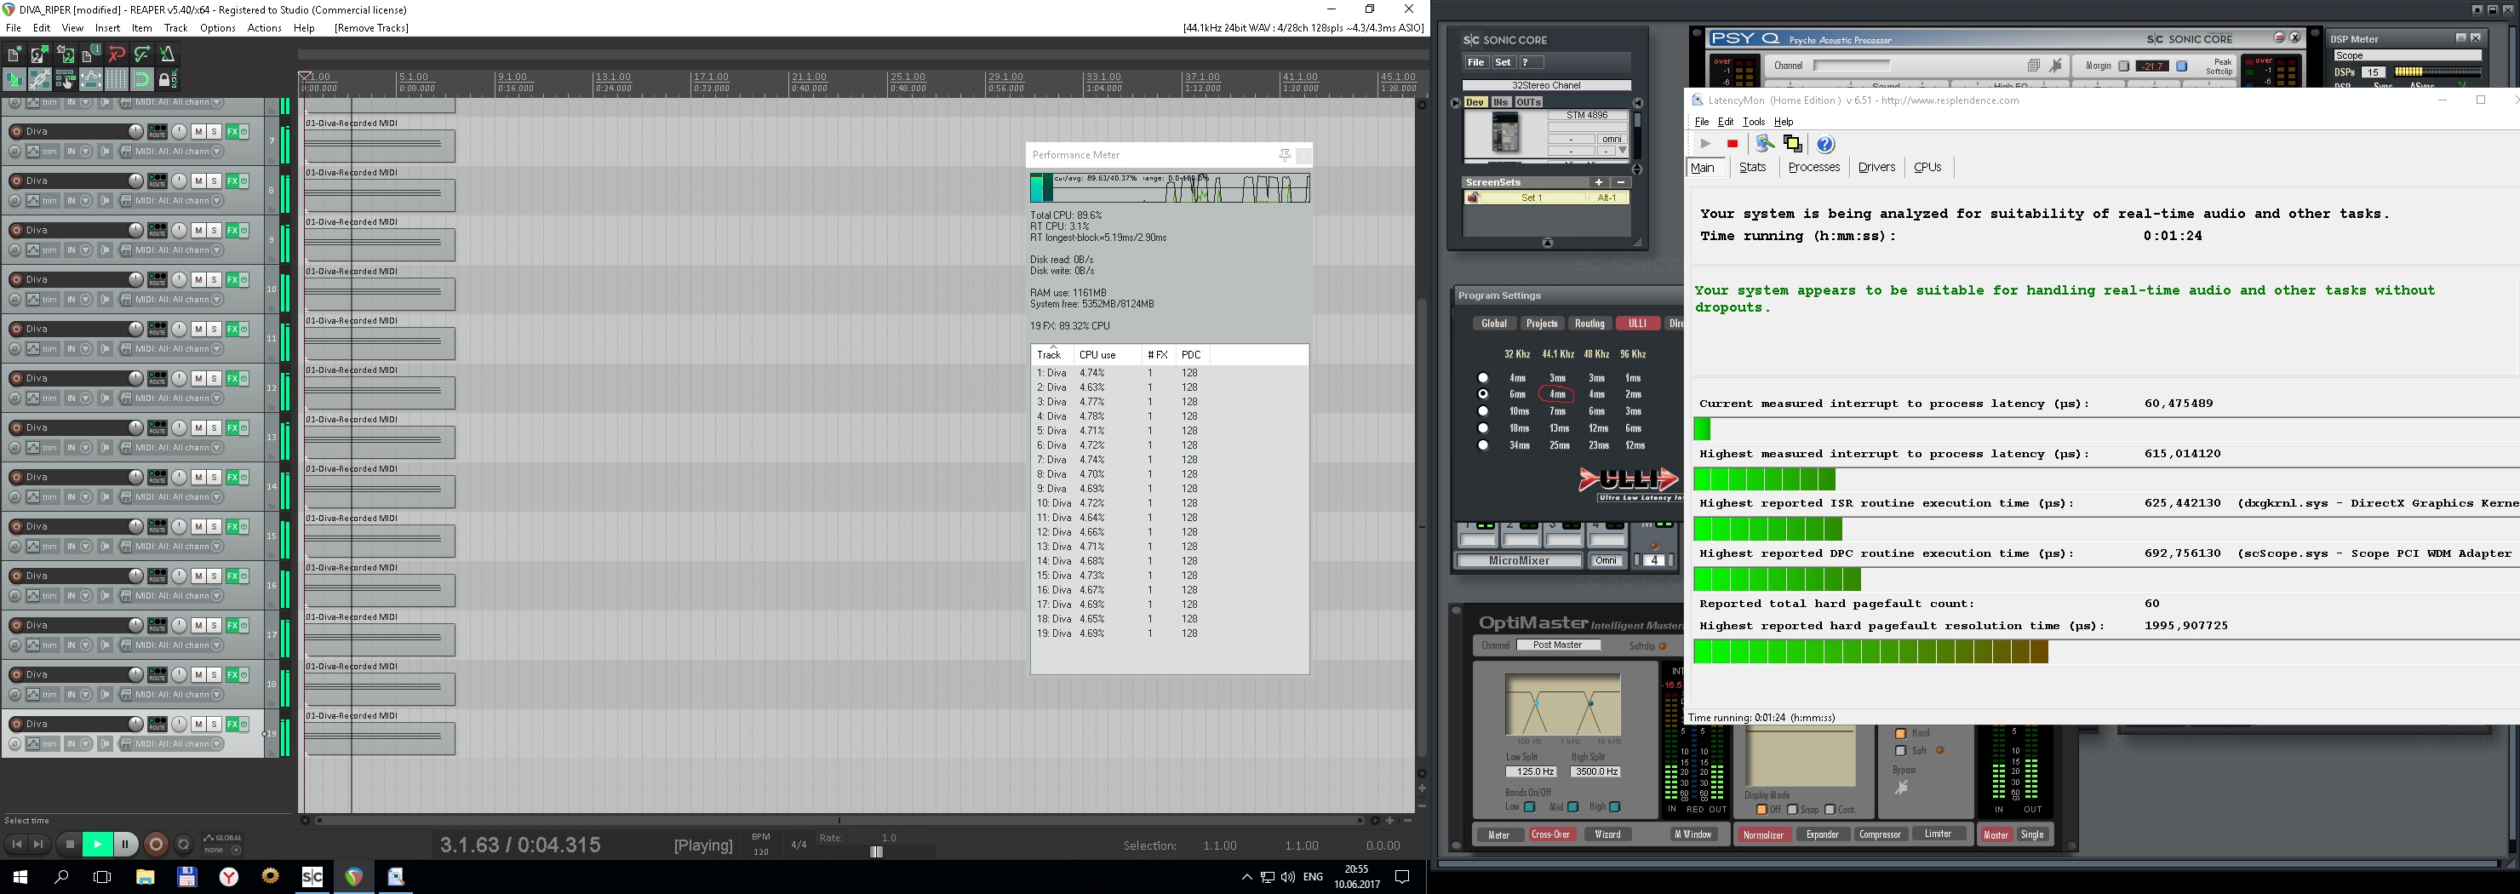The height and width of the screenshot is (894, 2520).
Task: Collapse the Sonic Core ScreenSets panel arrow
Action: coord(1547,243)
